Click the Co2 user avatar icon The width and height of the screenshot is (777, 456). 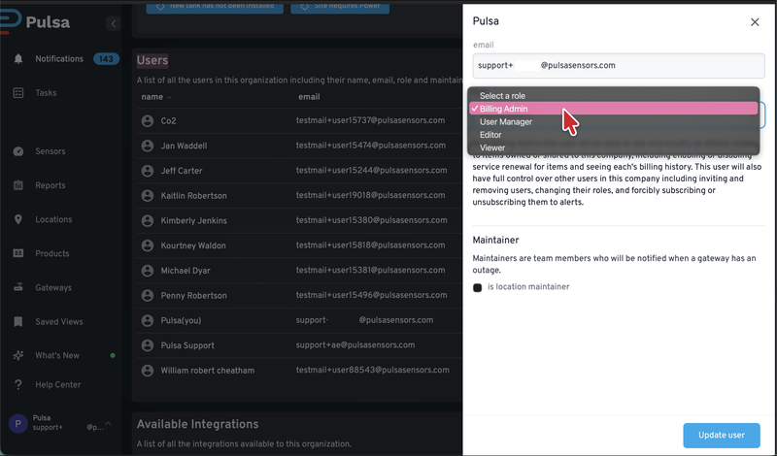pyautogui.click(x=148, y=121)
